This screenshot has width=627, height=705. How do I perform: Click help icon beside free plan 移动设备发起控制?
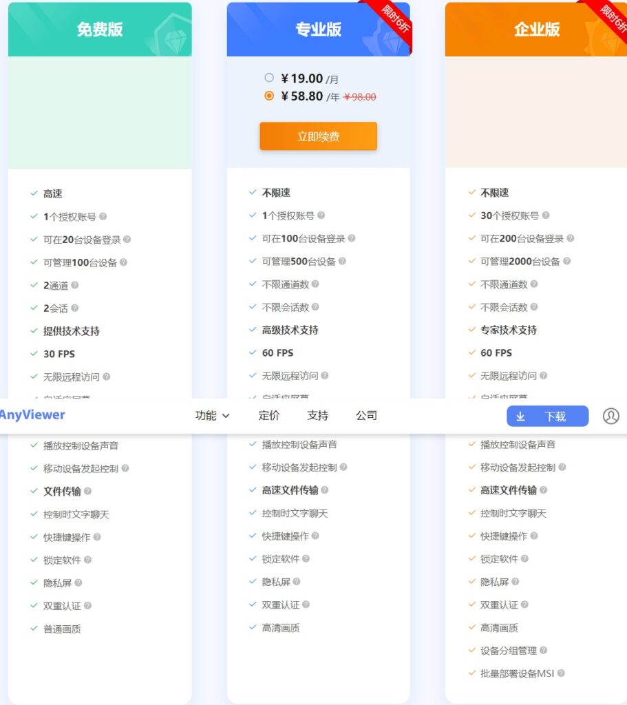click(125, 468)
